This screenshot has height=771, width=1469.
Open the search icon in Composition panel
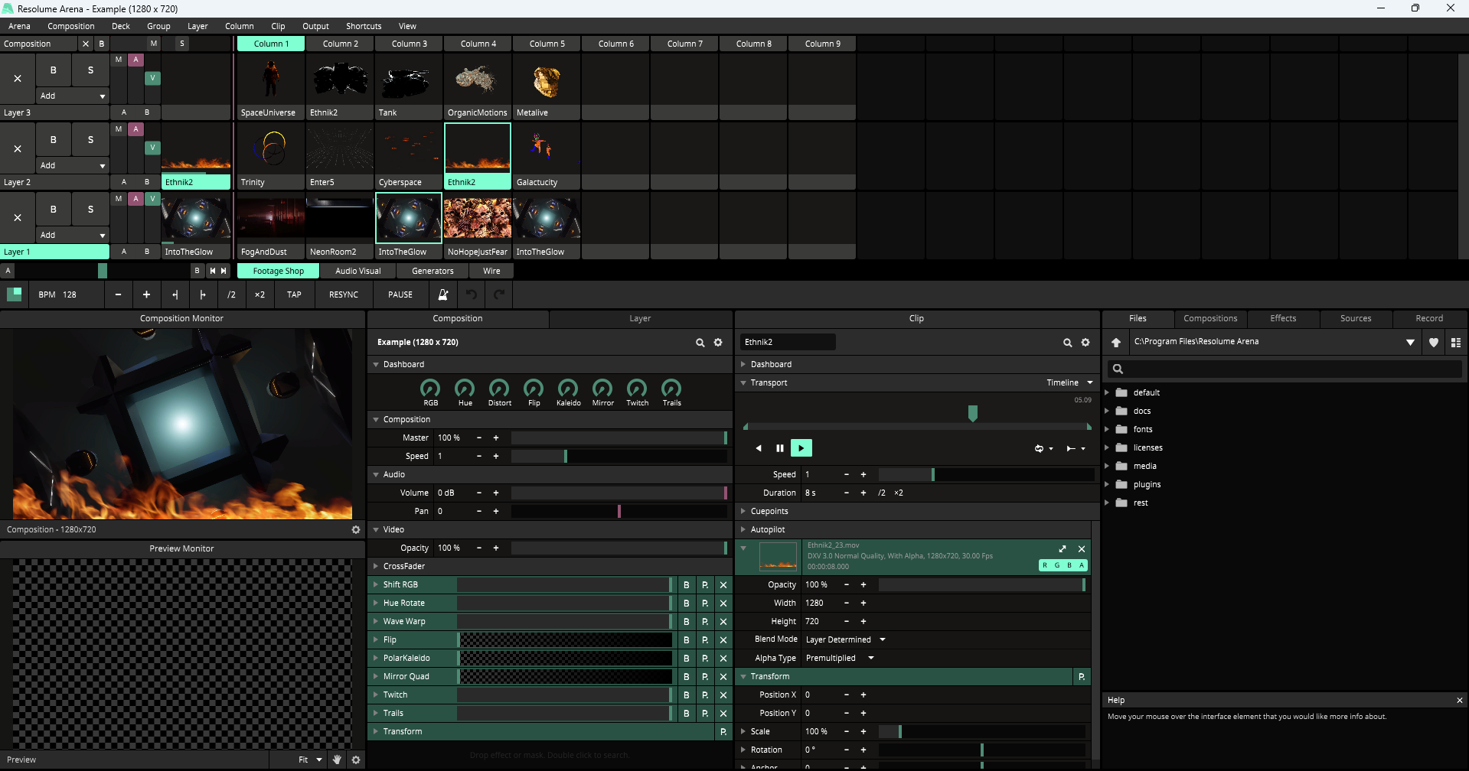tap(700, 343)
